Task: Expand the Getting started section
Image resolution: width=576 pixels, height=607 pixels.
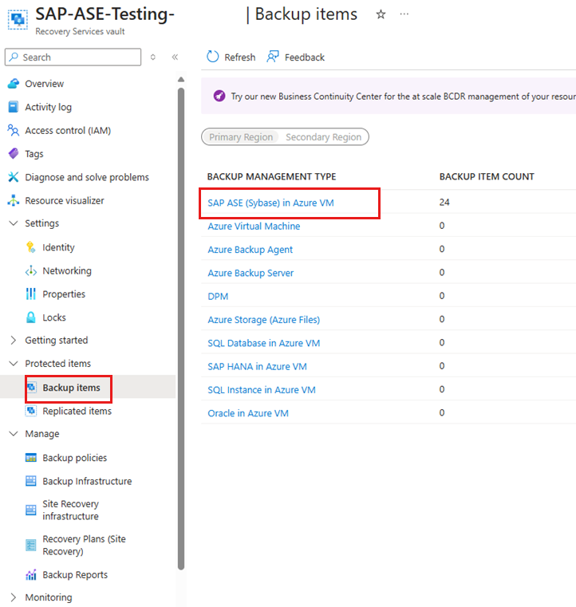Action: (13, 341)
